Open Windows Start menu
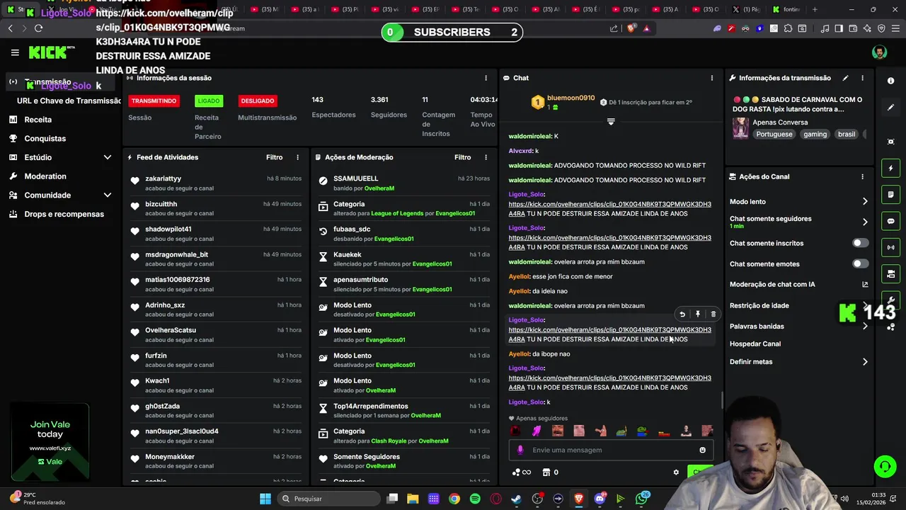Viewport: 906px width, 510px height. (265, 499)
